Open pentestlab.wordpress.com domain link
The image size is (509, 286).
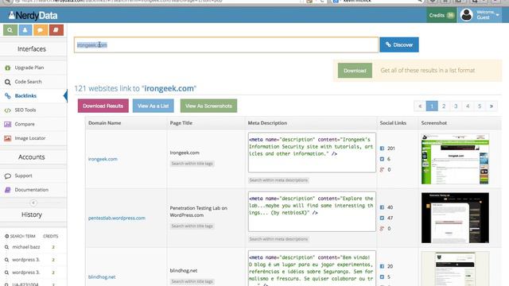(117, 218)
